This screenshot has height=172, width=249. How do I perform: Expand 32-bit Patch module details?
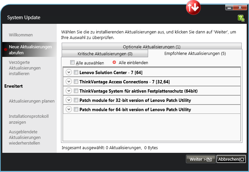(x=69, y=100)
